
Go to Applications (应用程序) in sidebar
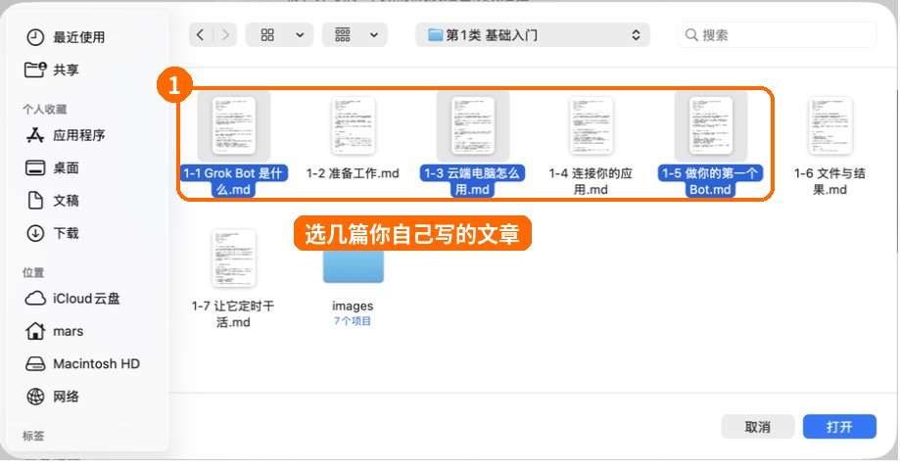pyautogui.click(x=66, y=135)
